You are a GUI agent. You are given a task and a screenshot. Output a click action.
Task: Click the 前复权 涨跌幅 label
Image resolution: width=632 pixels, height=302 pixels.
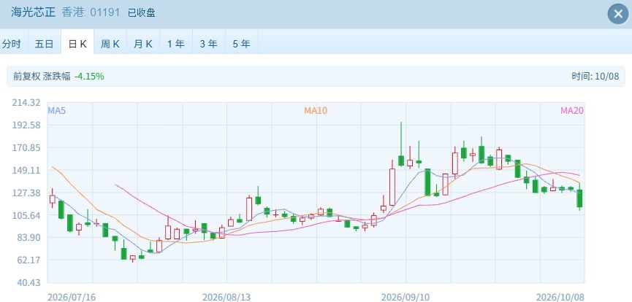[x=42, y=76]
